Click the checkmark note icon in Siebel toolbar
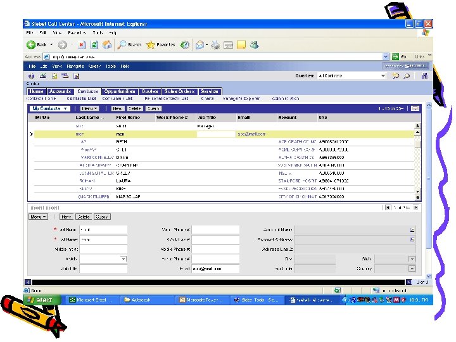 (x=54, y=76)
